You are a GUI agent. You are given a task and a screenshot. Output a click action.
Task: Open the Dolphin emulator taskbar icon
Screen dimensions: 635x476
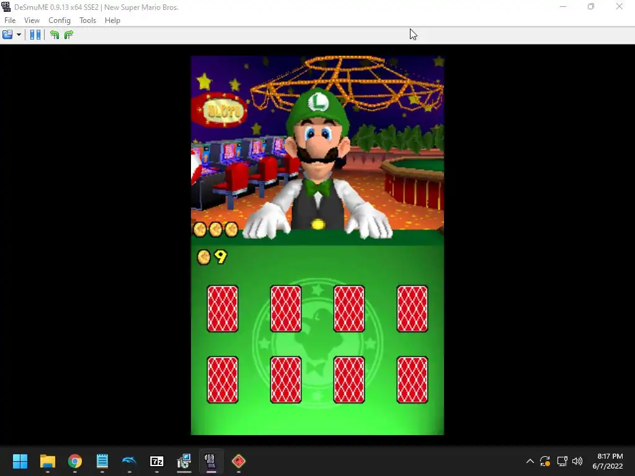[x=129, y=461]
